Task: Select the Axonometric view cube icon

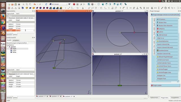Action: click(98, 4)
